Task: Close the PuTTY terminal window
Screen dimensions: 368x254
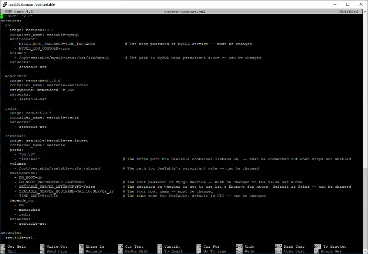Action: coord(361,4)
